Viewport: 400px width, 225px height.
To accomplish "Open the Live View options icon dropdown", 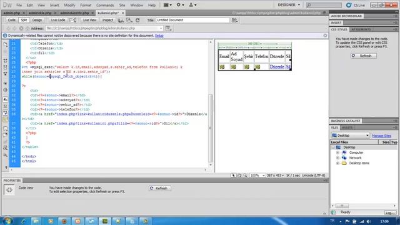I will tap(169, 29).
